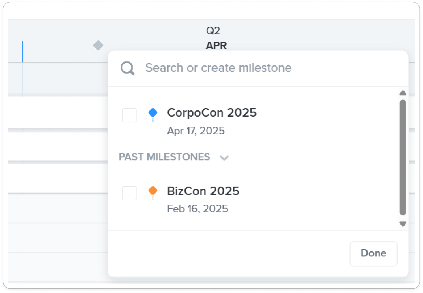Click the Q2 quarter header label
The height and width of the screenshot is (293, 423).
coord(213,31)
